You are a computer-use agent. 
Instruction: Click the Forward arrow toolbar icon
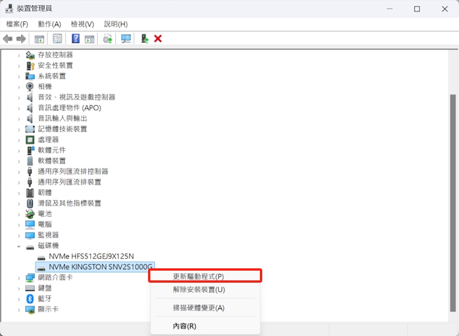coord(21,38)
